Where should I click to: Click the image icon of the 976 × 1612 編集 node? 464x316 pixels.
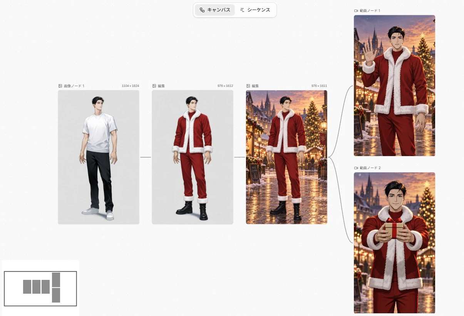pyautogui.click(x=154, y=86)
